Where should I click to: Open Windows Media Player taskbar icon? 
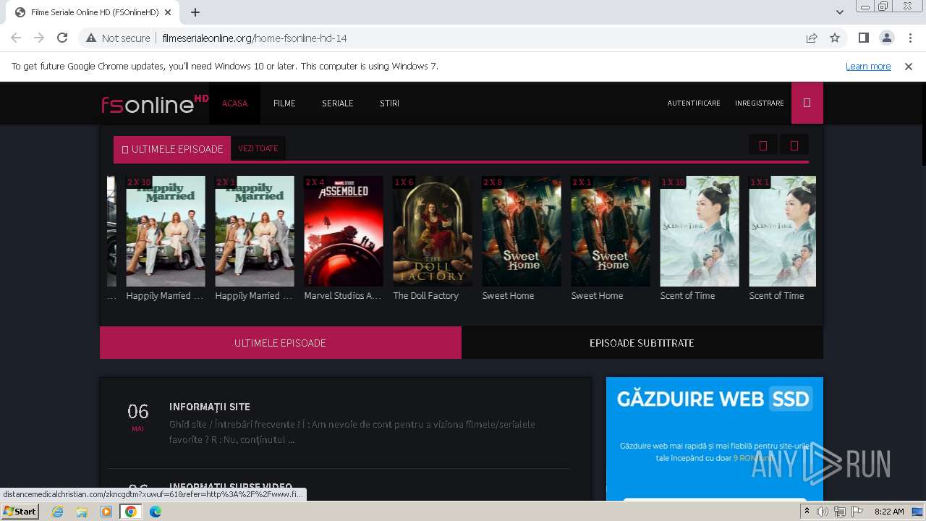coord(106,512)
